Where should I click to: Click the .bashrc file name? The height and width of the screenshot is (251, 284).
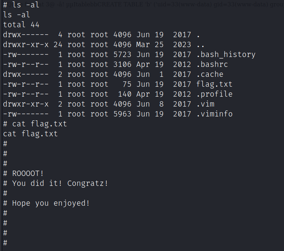pyautogui.click(x=212, y=64)
